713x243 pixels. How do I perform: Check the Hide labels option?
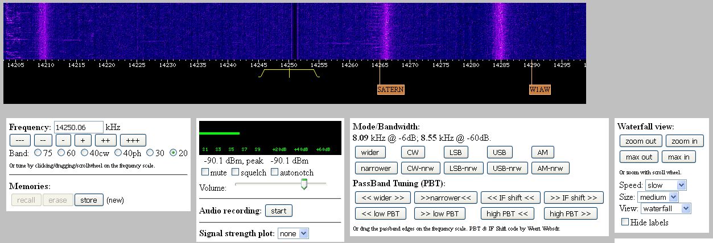click(625, 222)
